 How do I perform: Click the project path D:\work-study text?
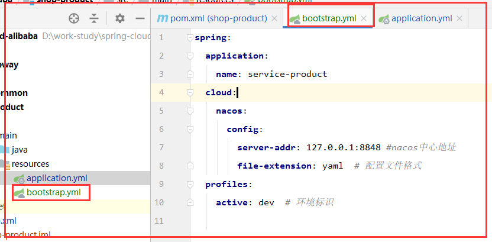pos(96,36)
